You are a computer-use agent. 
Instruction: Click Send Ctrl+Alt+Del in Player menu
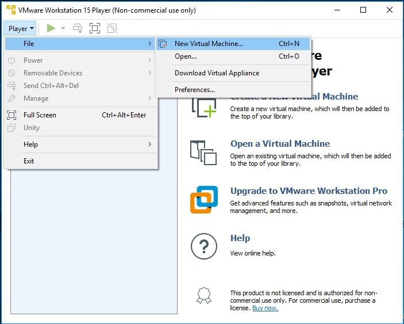[80, 86]
